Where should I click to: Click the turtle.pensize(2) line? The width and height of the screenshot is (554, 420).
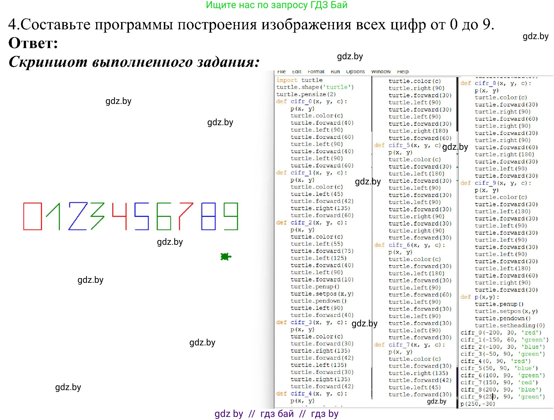point(306,94)
